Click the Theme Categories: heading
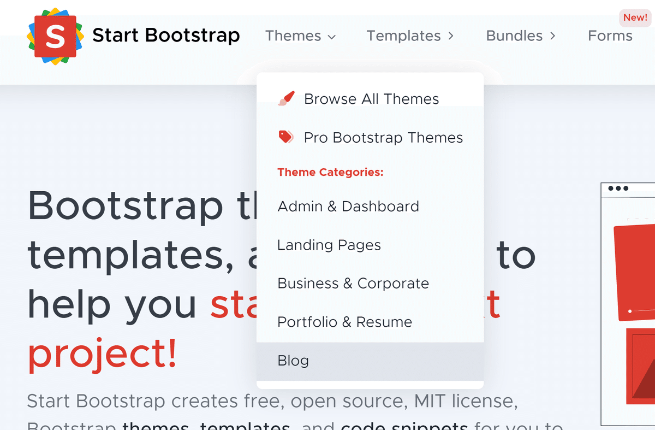 330,172
